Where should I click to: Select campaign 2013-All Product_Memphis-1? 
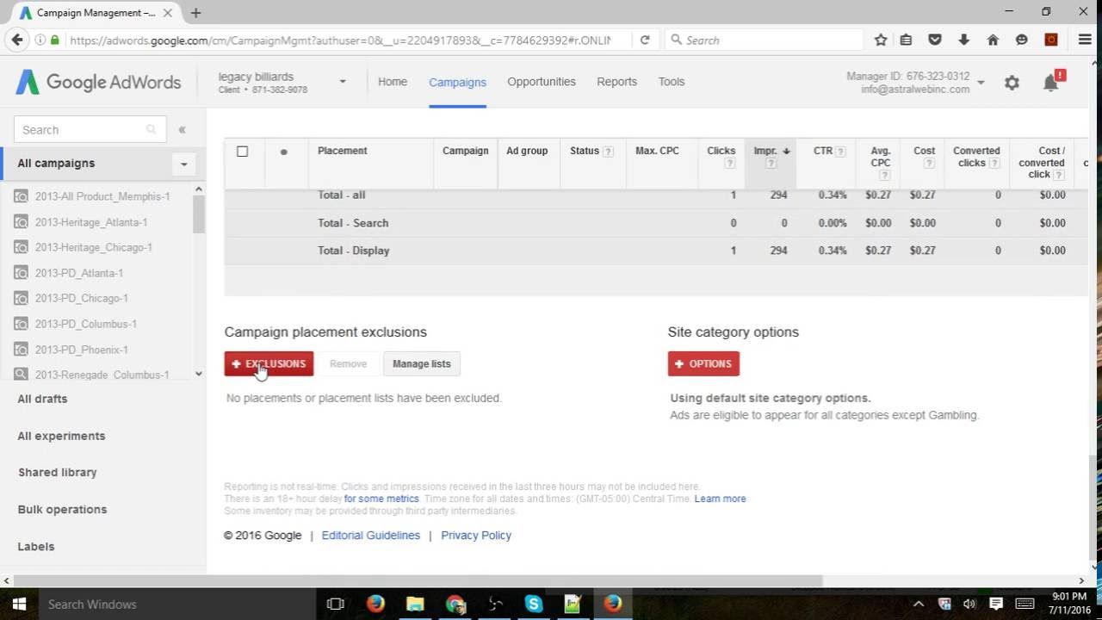point(102,196)
